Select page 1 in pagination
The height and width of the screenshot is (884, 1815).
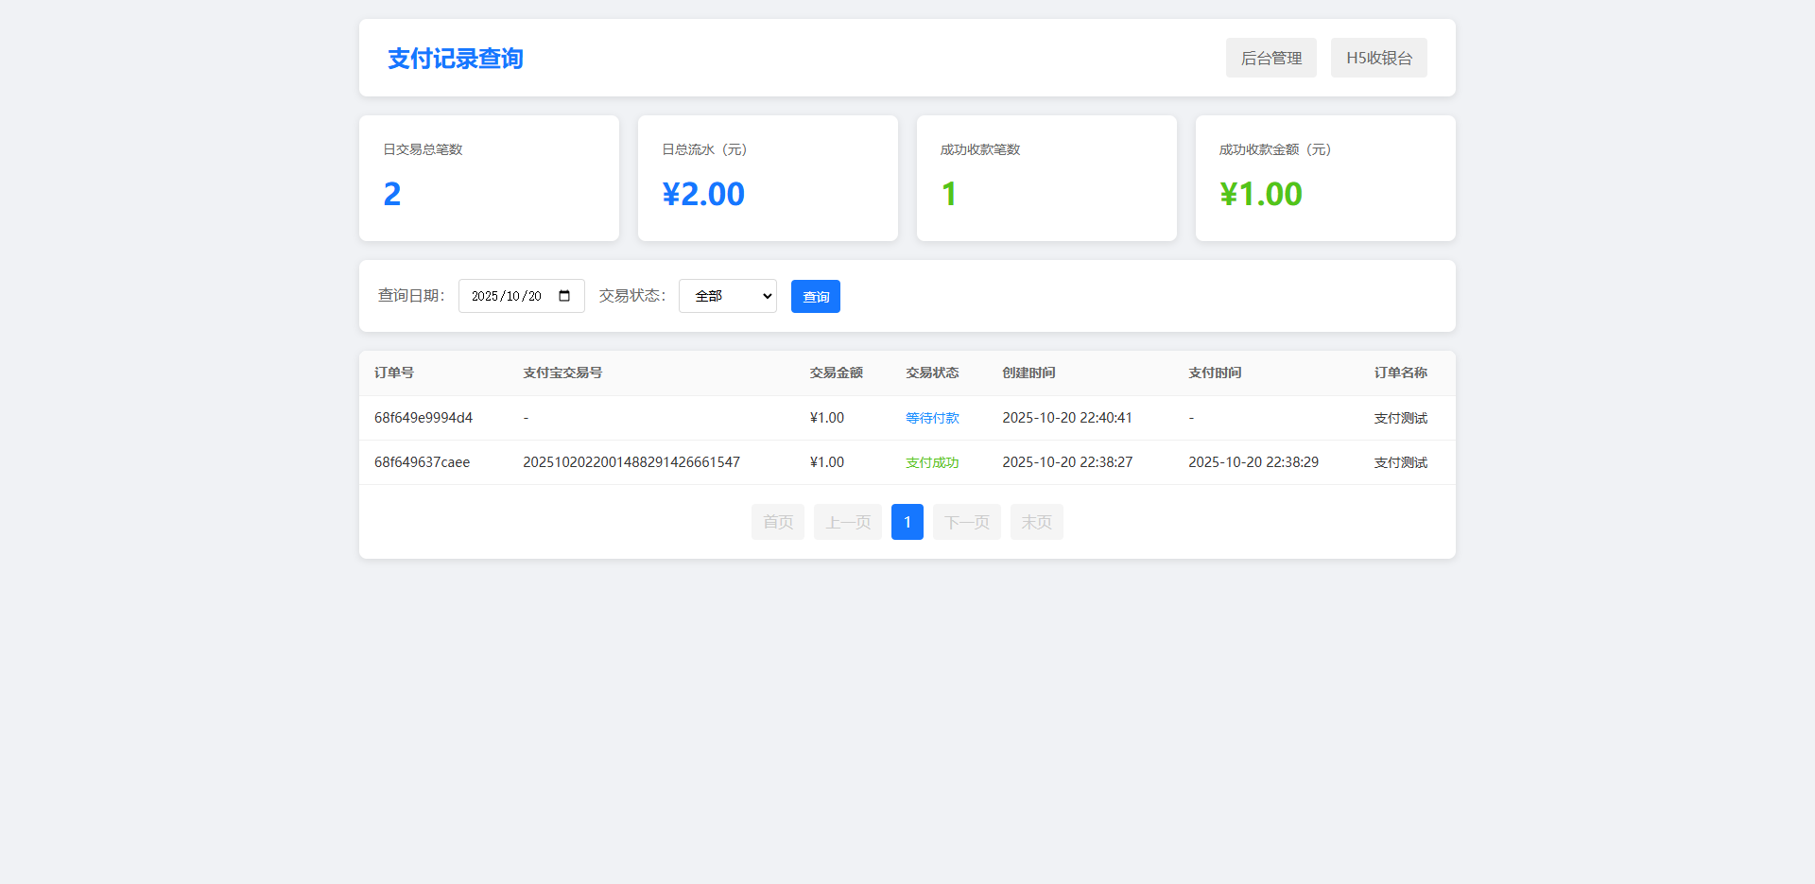[907, 522]
